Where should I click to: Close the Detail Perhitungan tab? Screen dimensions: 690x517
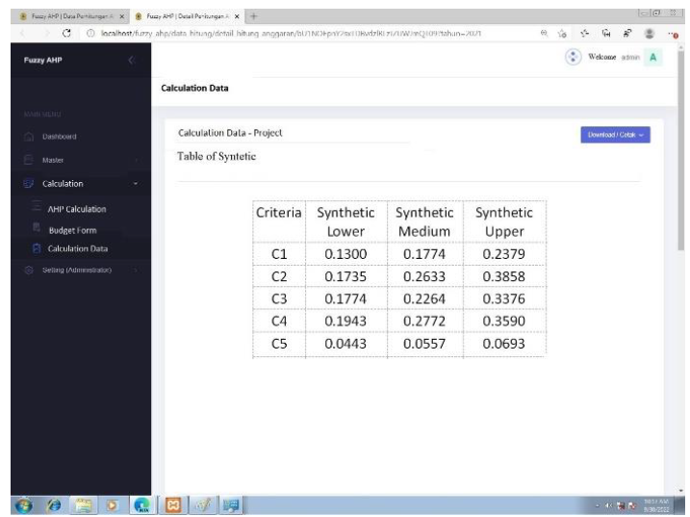tap(237, 16)
